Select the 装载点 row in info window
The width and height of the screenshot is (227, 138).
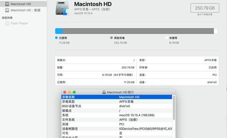[117, 111]
